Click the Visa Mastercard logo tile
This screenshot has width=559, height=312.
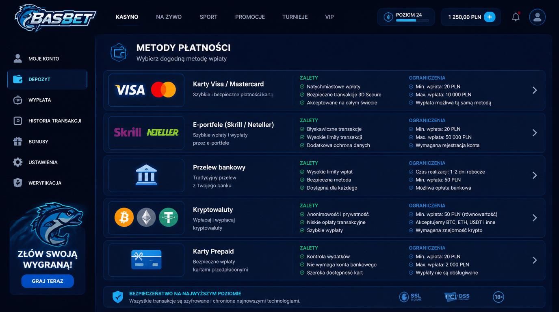click(x=146, y=90)
